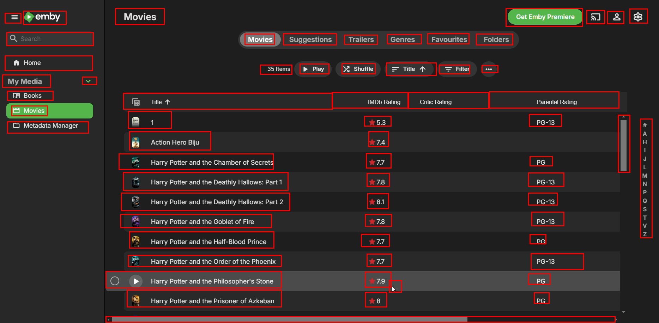Switch to the Suggestions tab
The width and height of the screenshot is (659, 323).
pos(310,39)
